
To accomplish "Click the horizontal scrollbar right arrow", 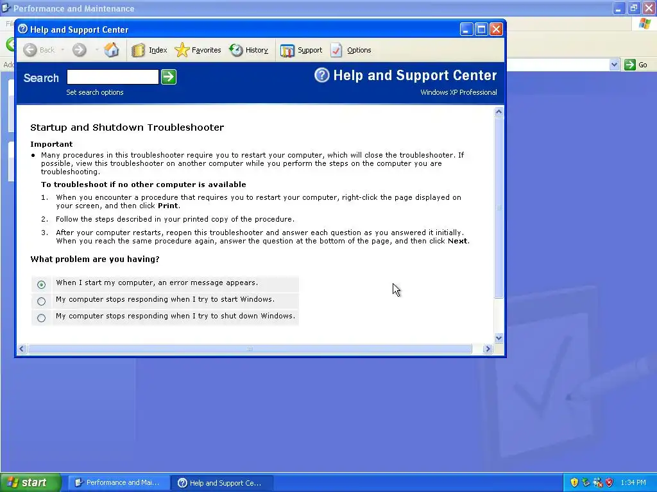I will pos(488,348).
